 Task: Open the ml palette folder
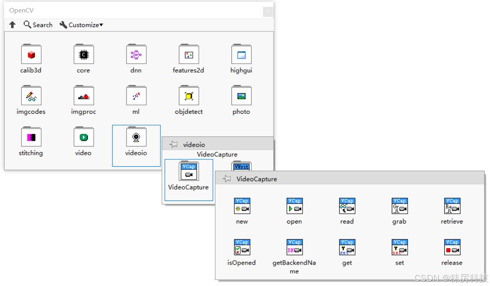coord(136,96)
